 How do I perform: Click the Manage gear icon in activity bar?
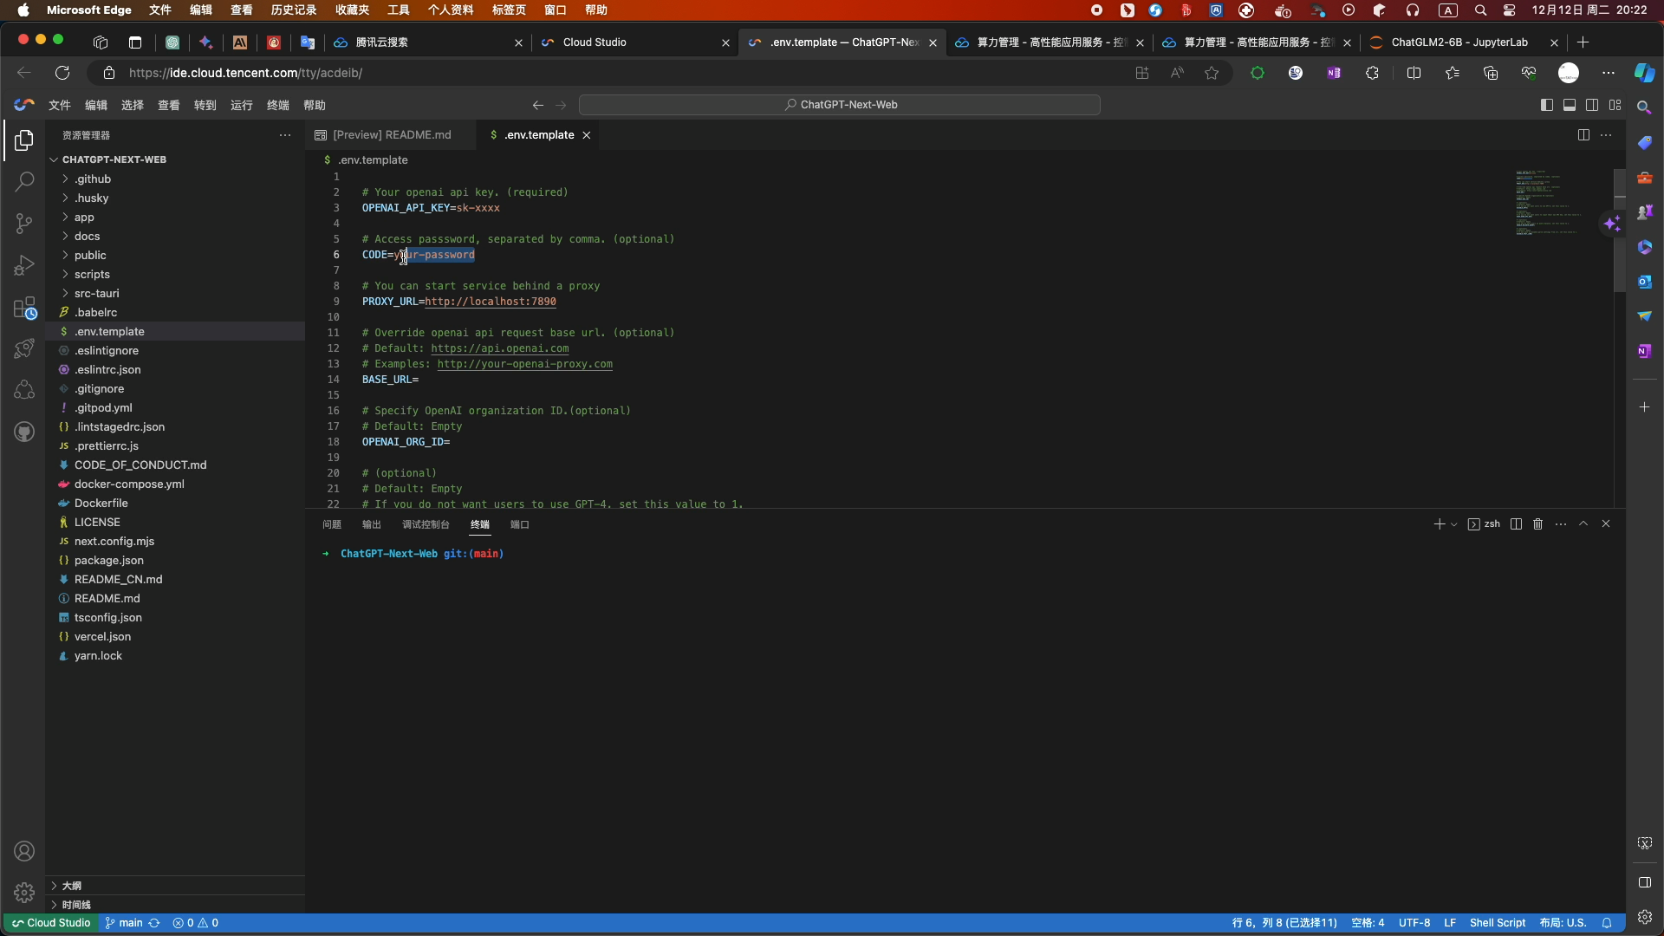24,892
